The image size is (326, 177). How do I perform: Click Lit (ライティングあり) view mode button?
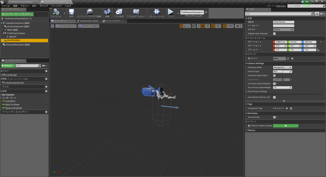(x=89, y=26)
